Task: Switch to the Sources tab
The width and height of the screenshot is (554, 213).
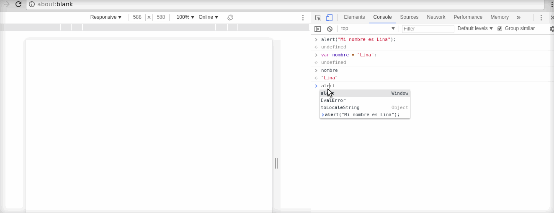Action: pyautogui.click(x=409, y=17)
